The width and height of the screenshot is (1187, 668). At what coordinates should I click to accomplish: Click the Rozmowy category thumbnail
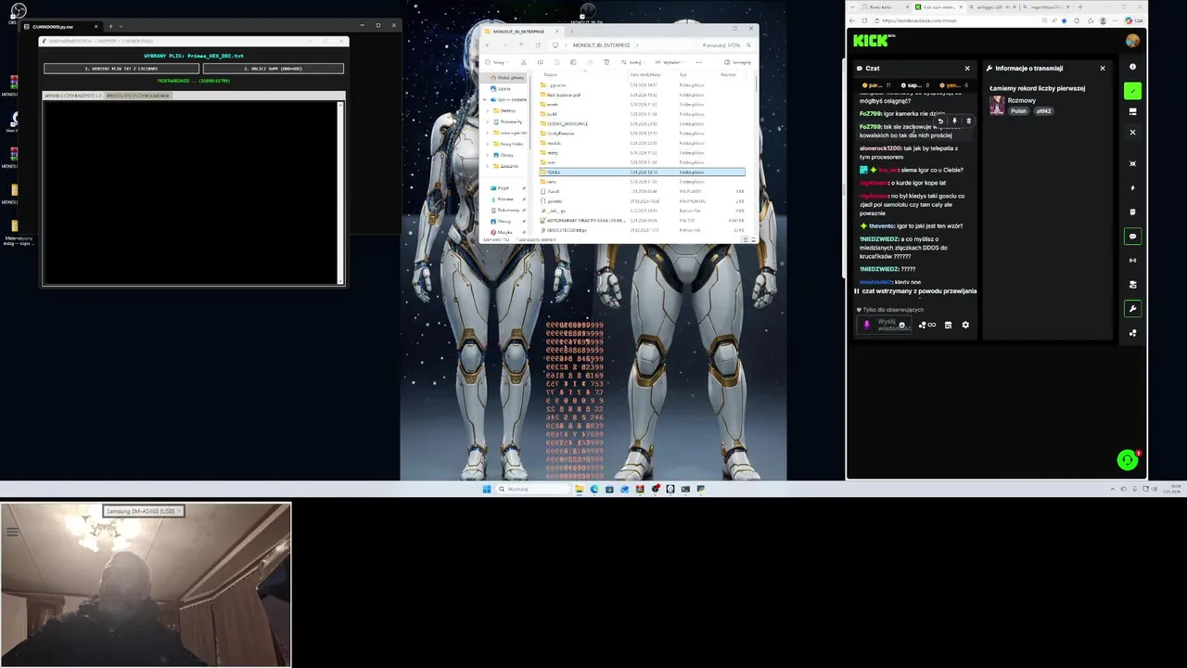997,105
